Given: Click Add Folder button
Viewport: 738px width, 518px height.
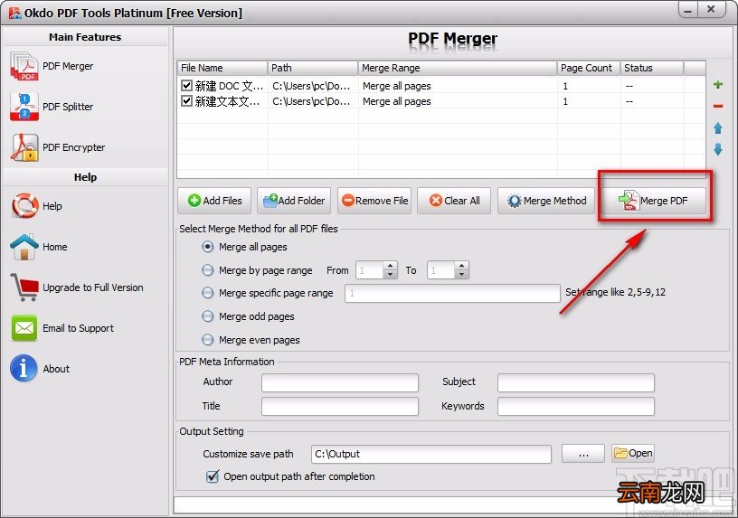Looking at the screenshot, I should pos(294,201).
